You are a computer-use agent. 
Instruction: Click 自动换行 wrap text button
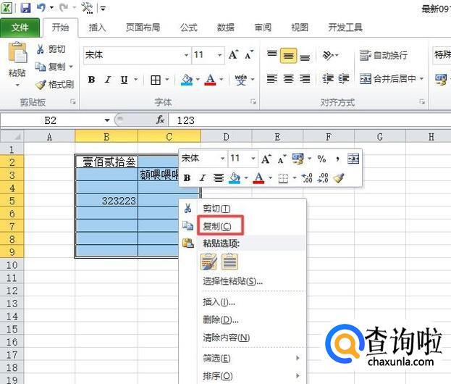coord(384,55)
